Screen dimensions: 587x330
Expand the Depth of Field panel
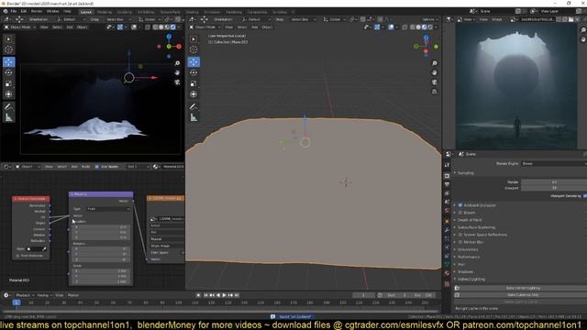click(x=470, y=220)
